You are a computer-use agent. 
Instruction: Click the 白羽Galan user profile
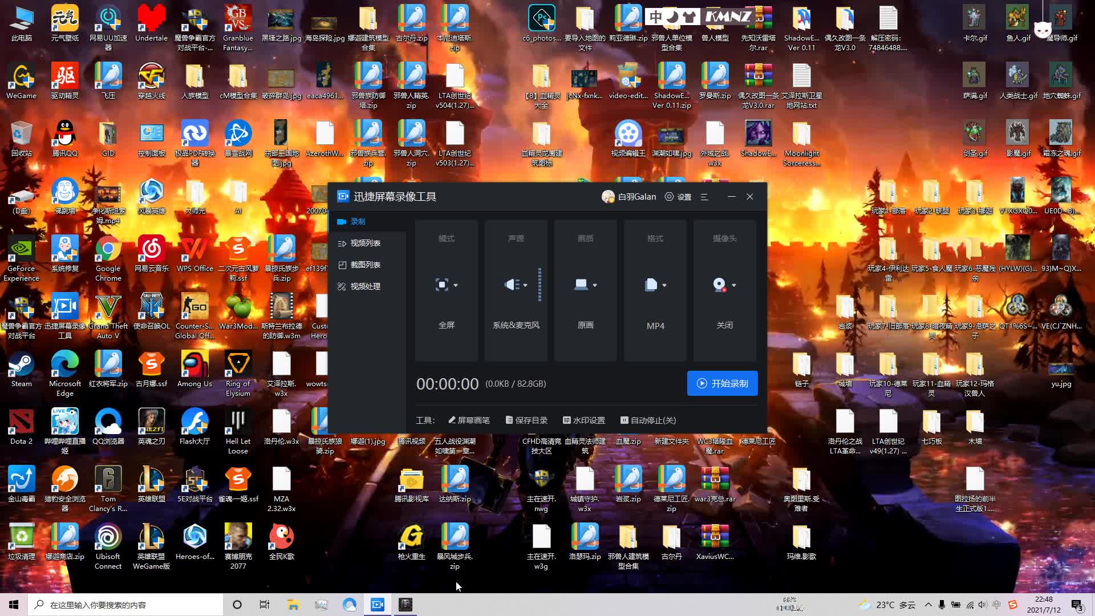629,197
